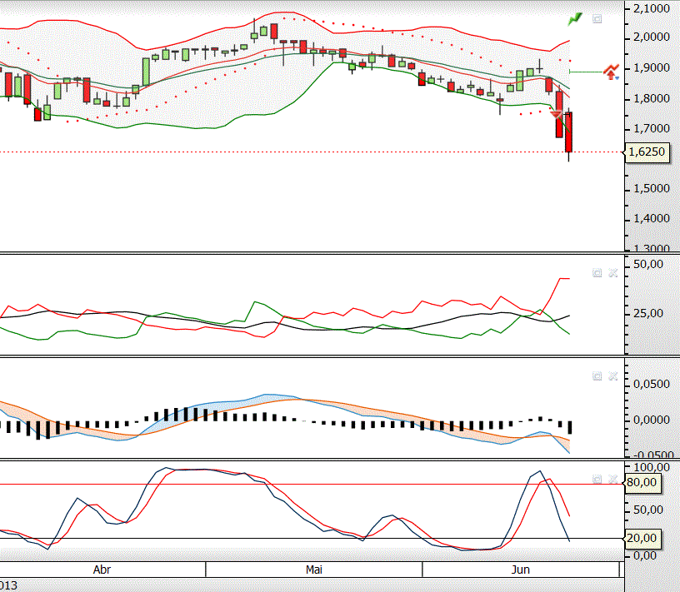Click the red 80,00 horizontal line in stochastic
Screen dimensions: 680x592
pos(312,485)
